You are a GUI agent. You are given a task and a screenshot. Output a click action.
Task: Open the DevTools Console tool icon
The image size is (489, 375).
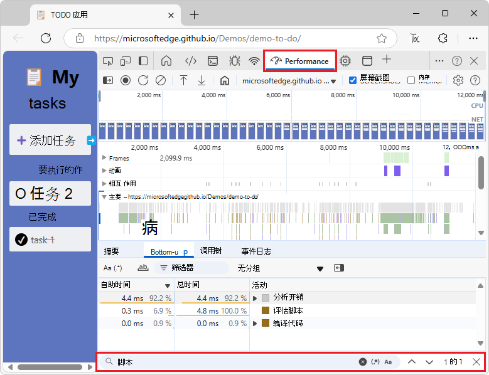[213, 61]
